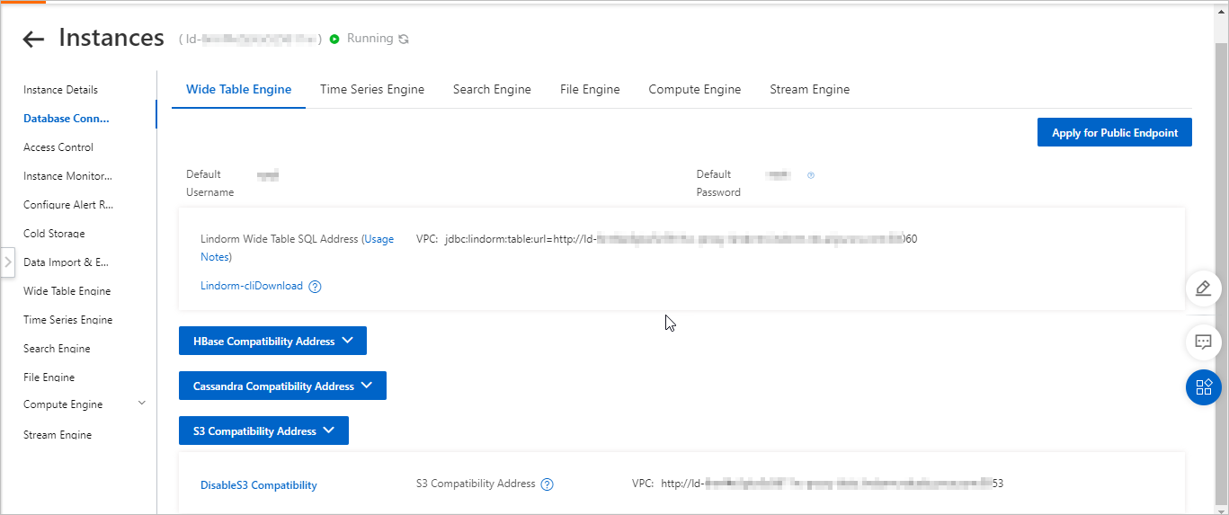Click the help icon beside Lindorm-cliDownload

(315, 287)
